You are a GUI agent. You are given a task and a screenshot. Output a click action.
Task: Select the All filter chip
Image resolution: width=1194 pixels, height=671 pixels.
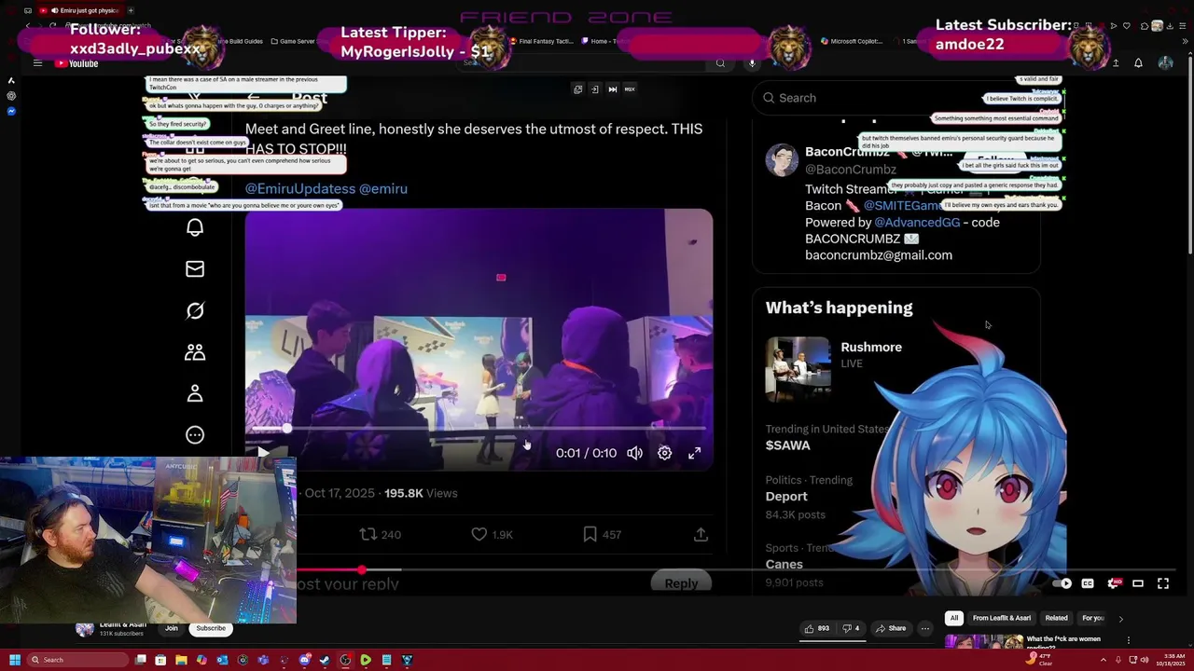pyautogui.click(x=953, y=618)
